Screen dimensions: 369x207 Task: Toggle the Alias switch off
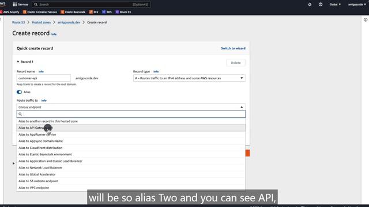[x=19, y=92]
